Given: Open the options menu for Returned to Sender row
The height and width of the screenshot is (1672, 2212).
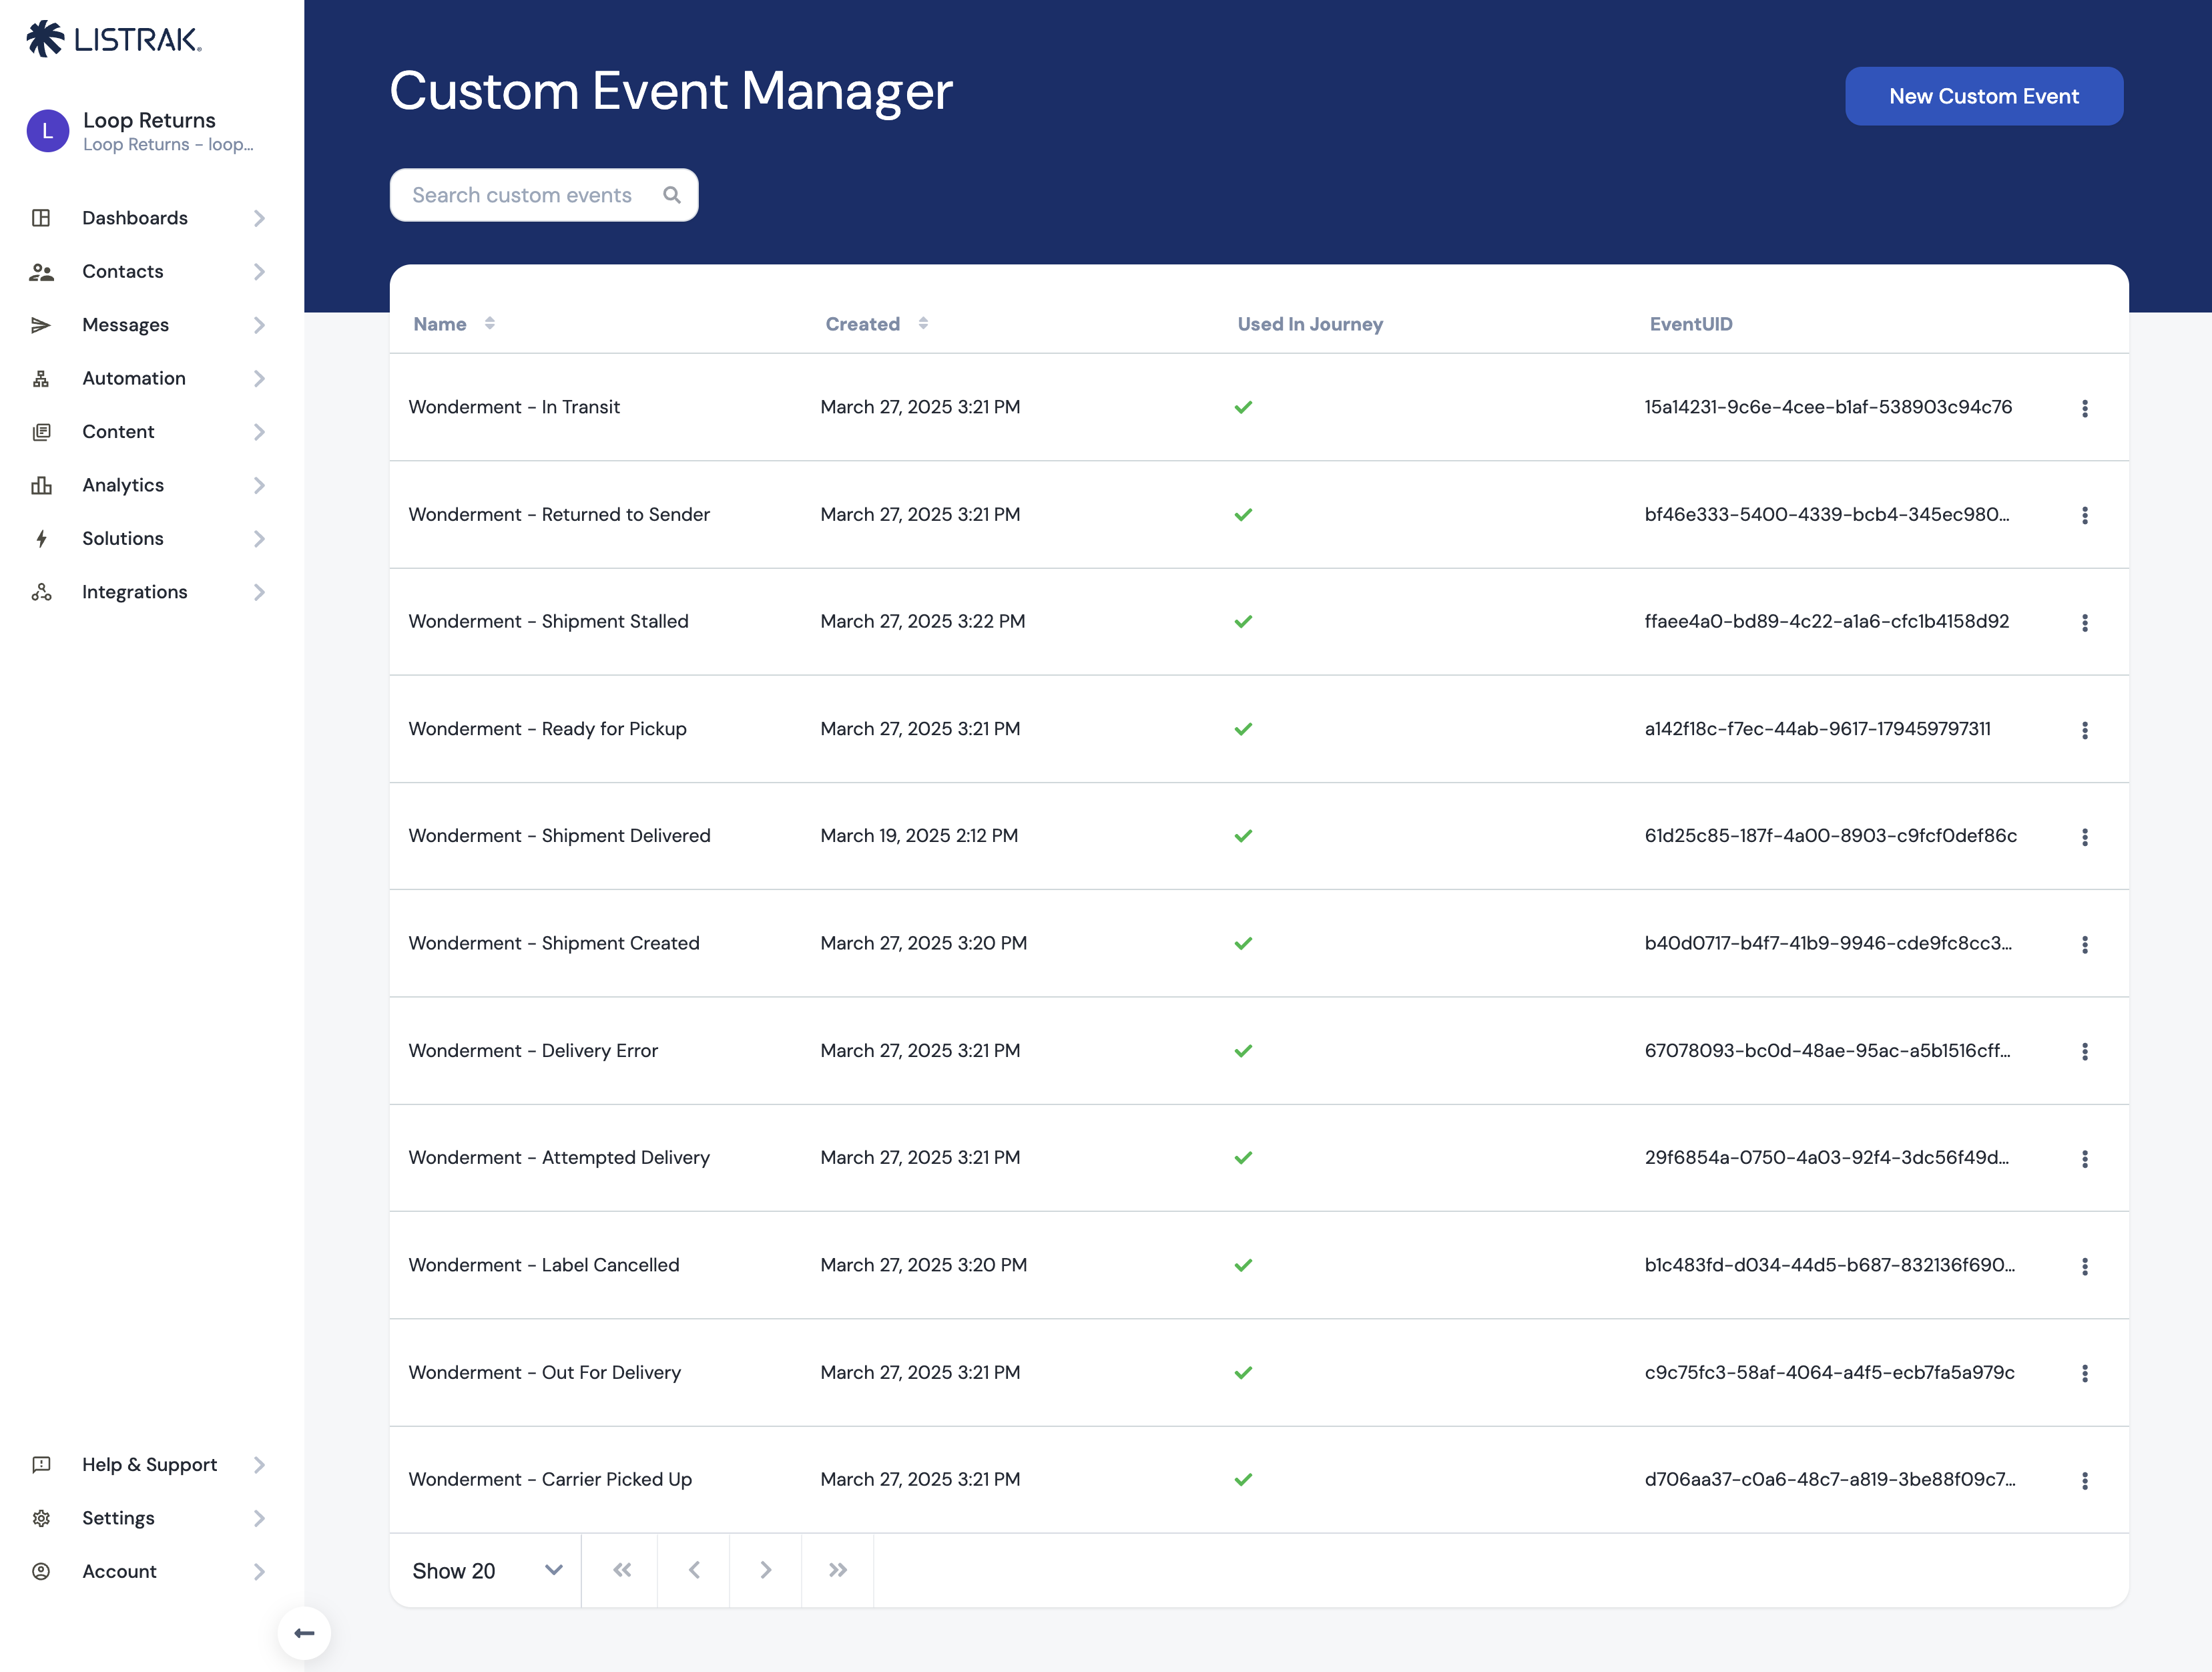Looking at the screenshot, I should [2085, 515].
